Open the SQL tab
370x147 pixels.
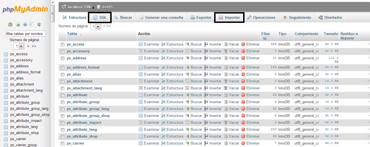pos(100,17)
